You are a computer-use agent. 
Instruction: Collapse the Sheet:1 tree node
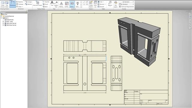(x=1, y=18)
